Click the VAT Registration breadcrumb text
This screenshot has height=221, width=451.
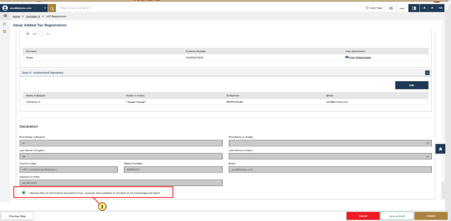coord(56,16)
